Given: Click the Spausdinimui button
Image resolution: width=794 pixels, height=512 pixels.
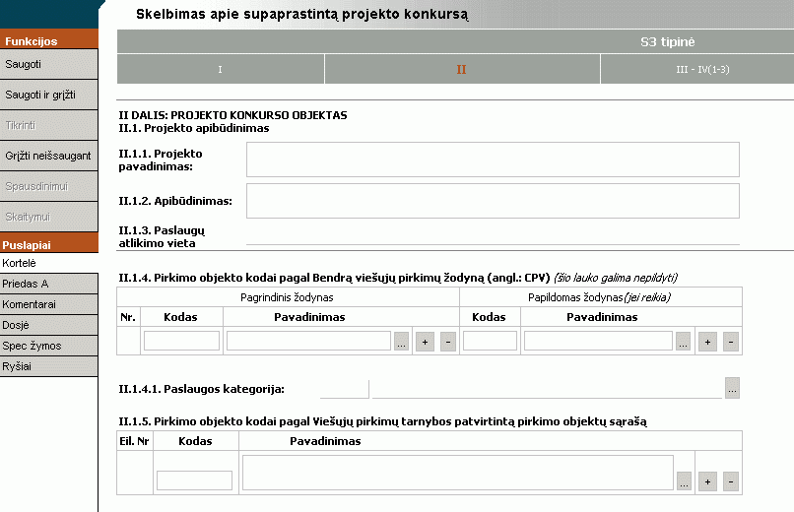Looking at the screenshot, I should pos(48,186).
